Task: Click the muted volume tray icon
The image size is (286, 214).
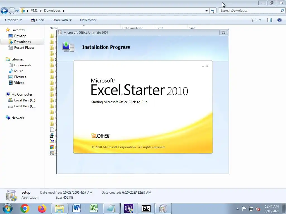Action: coord(258,209)
